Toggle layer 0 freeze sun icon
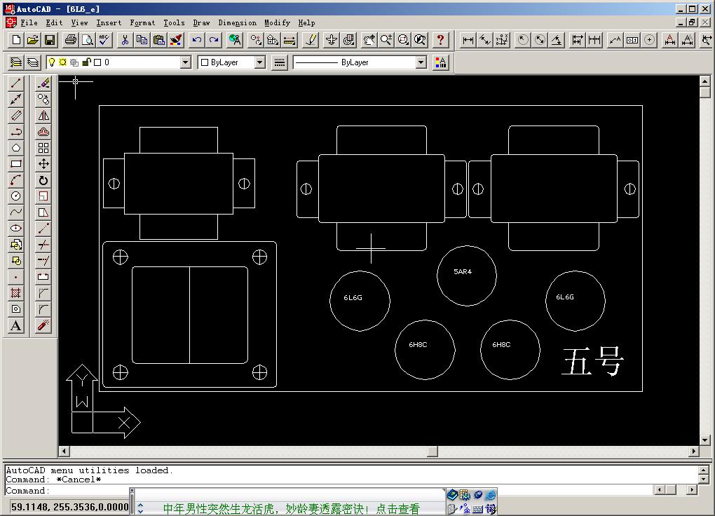The image size is (715, 516). 62,62
